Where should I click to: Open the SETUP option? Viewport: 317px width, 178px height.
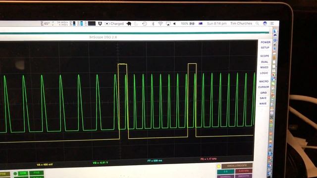(x=265, y=47)
